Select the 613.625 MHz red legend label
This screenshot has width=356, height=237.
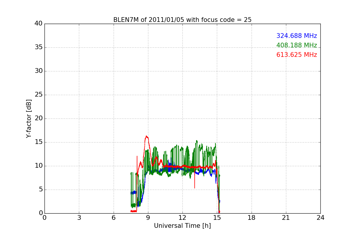(x=296, y=55)
